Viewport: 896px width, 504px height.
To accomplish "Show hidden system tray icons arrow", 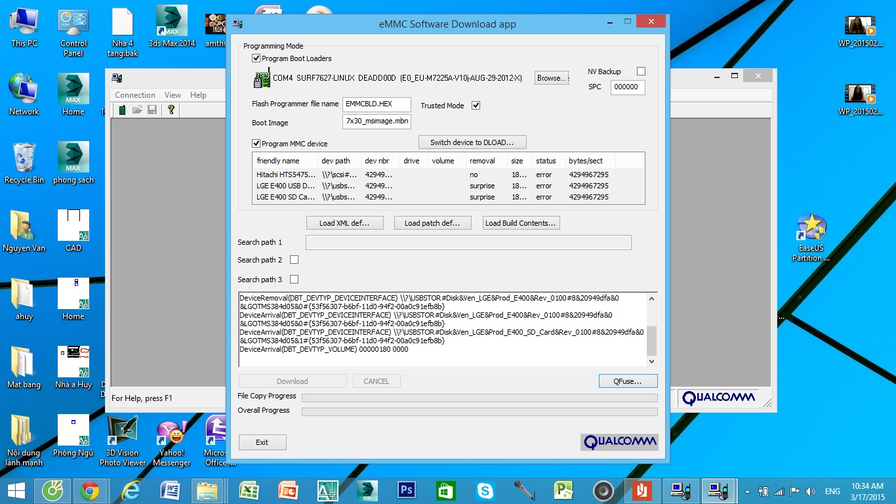I will (x=748, y=491).
